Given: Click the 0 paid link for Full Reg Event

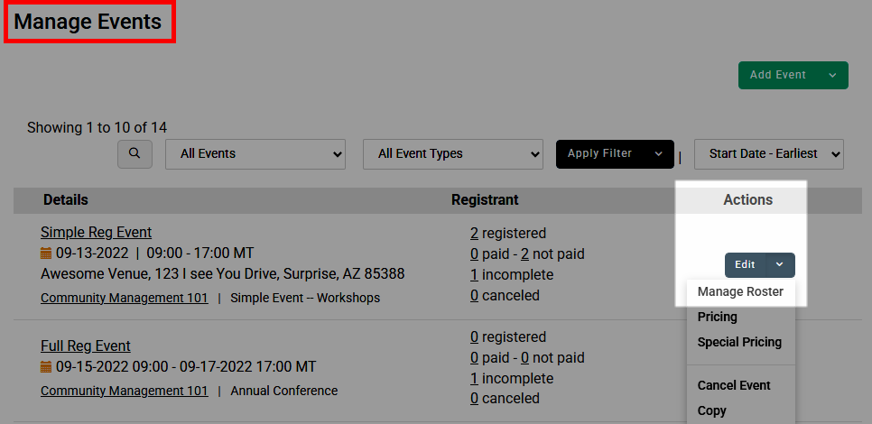Looking at the screenshot, I should 474,357.
